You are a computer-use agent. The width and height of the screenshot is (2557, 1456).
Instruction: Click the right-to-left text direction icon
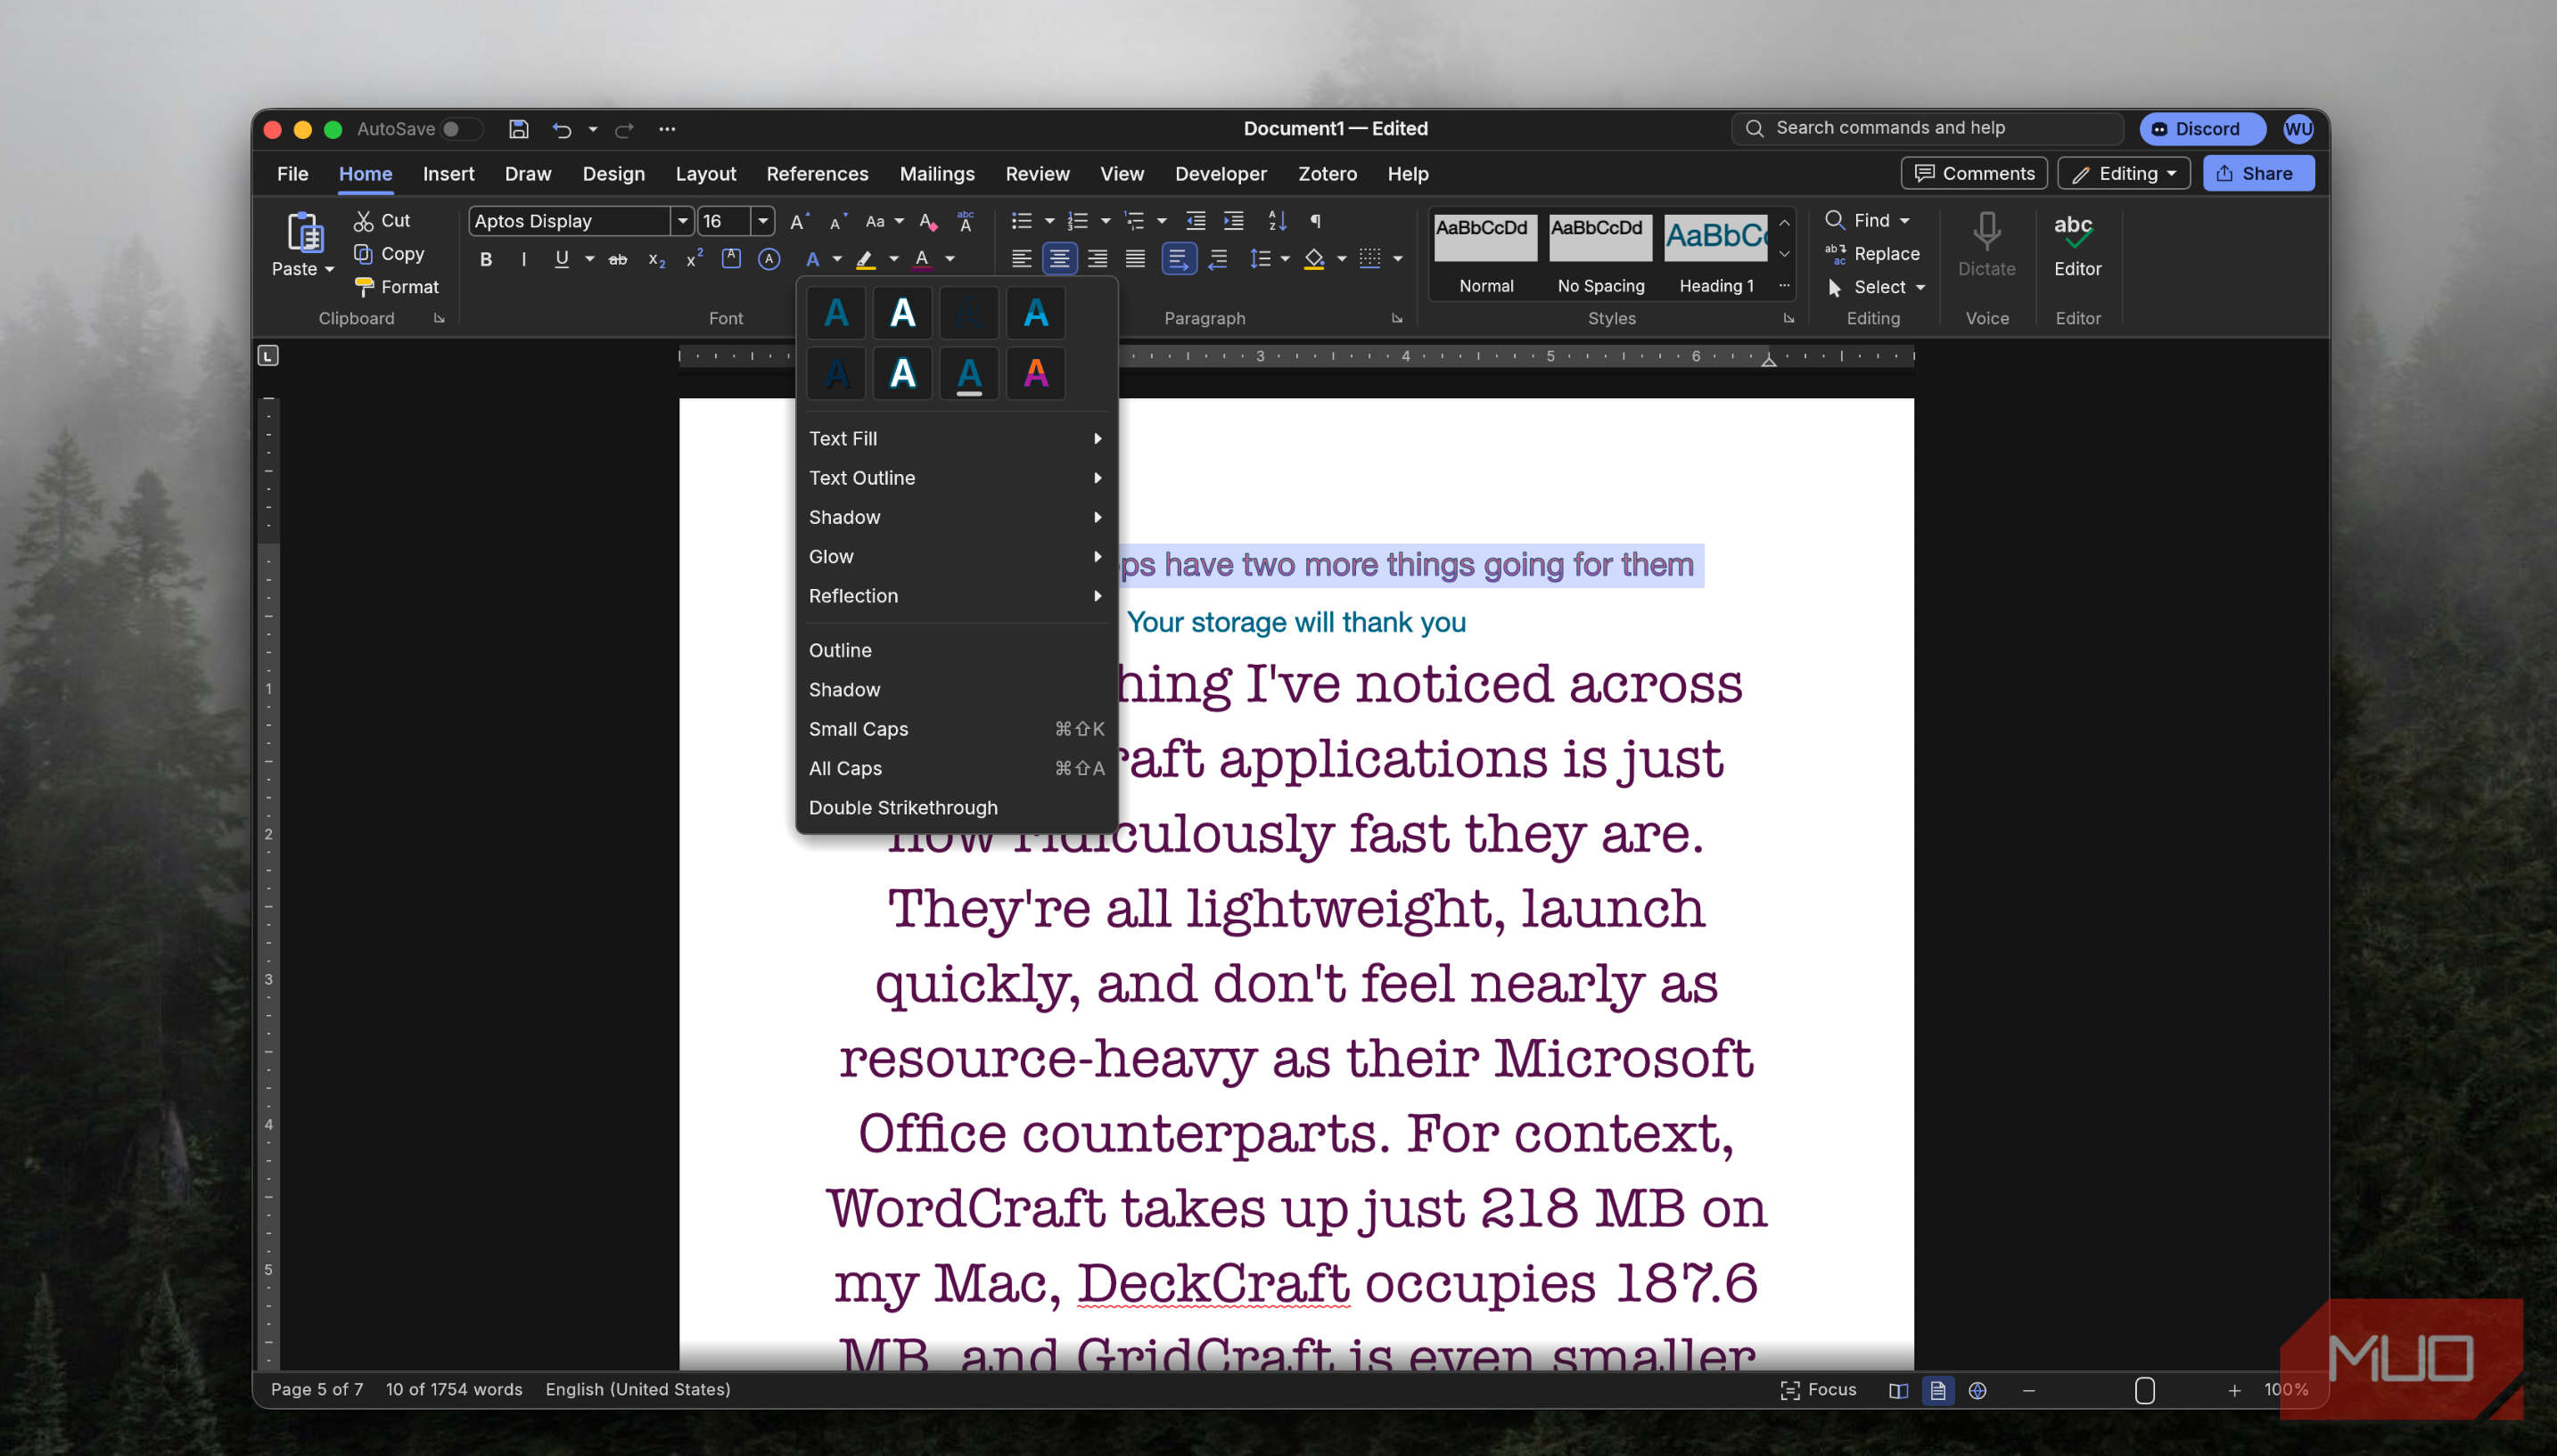point(1218,260)
